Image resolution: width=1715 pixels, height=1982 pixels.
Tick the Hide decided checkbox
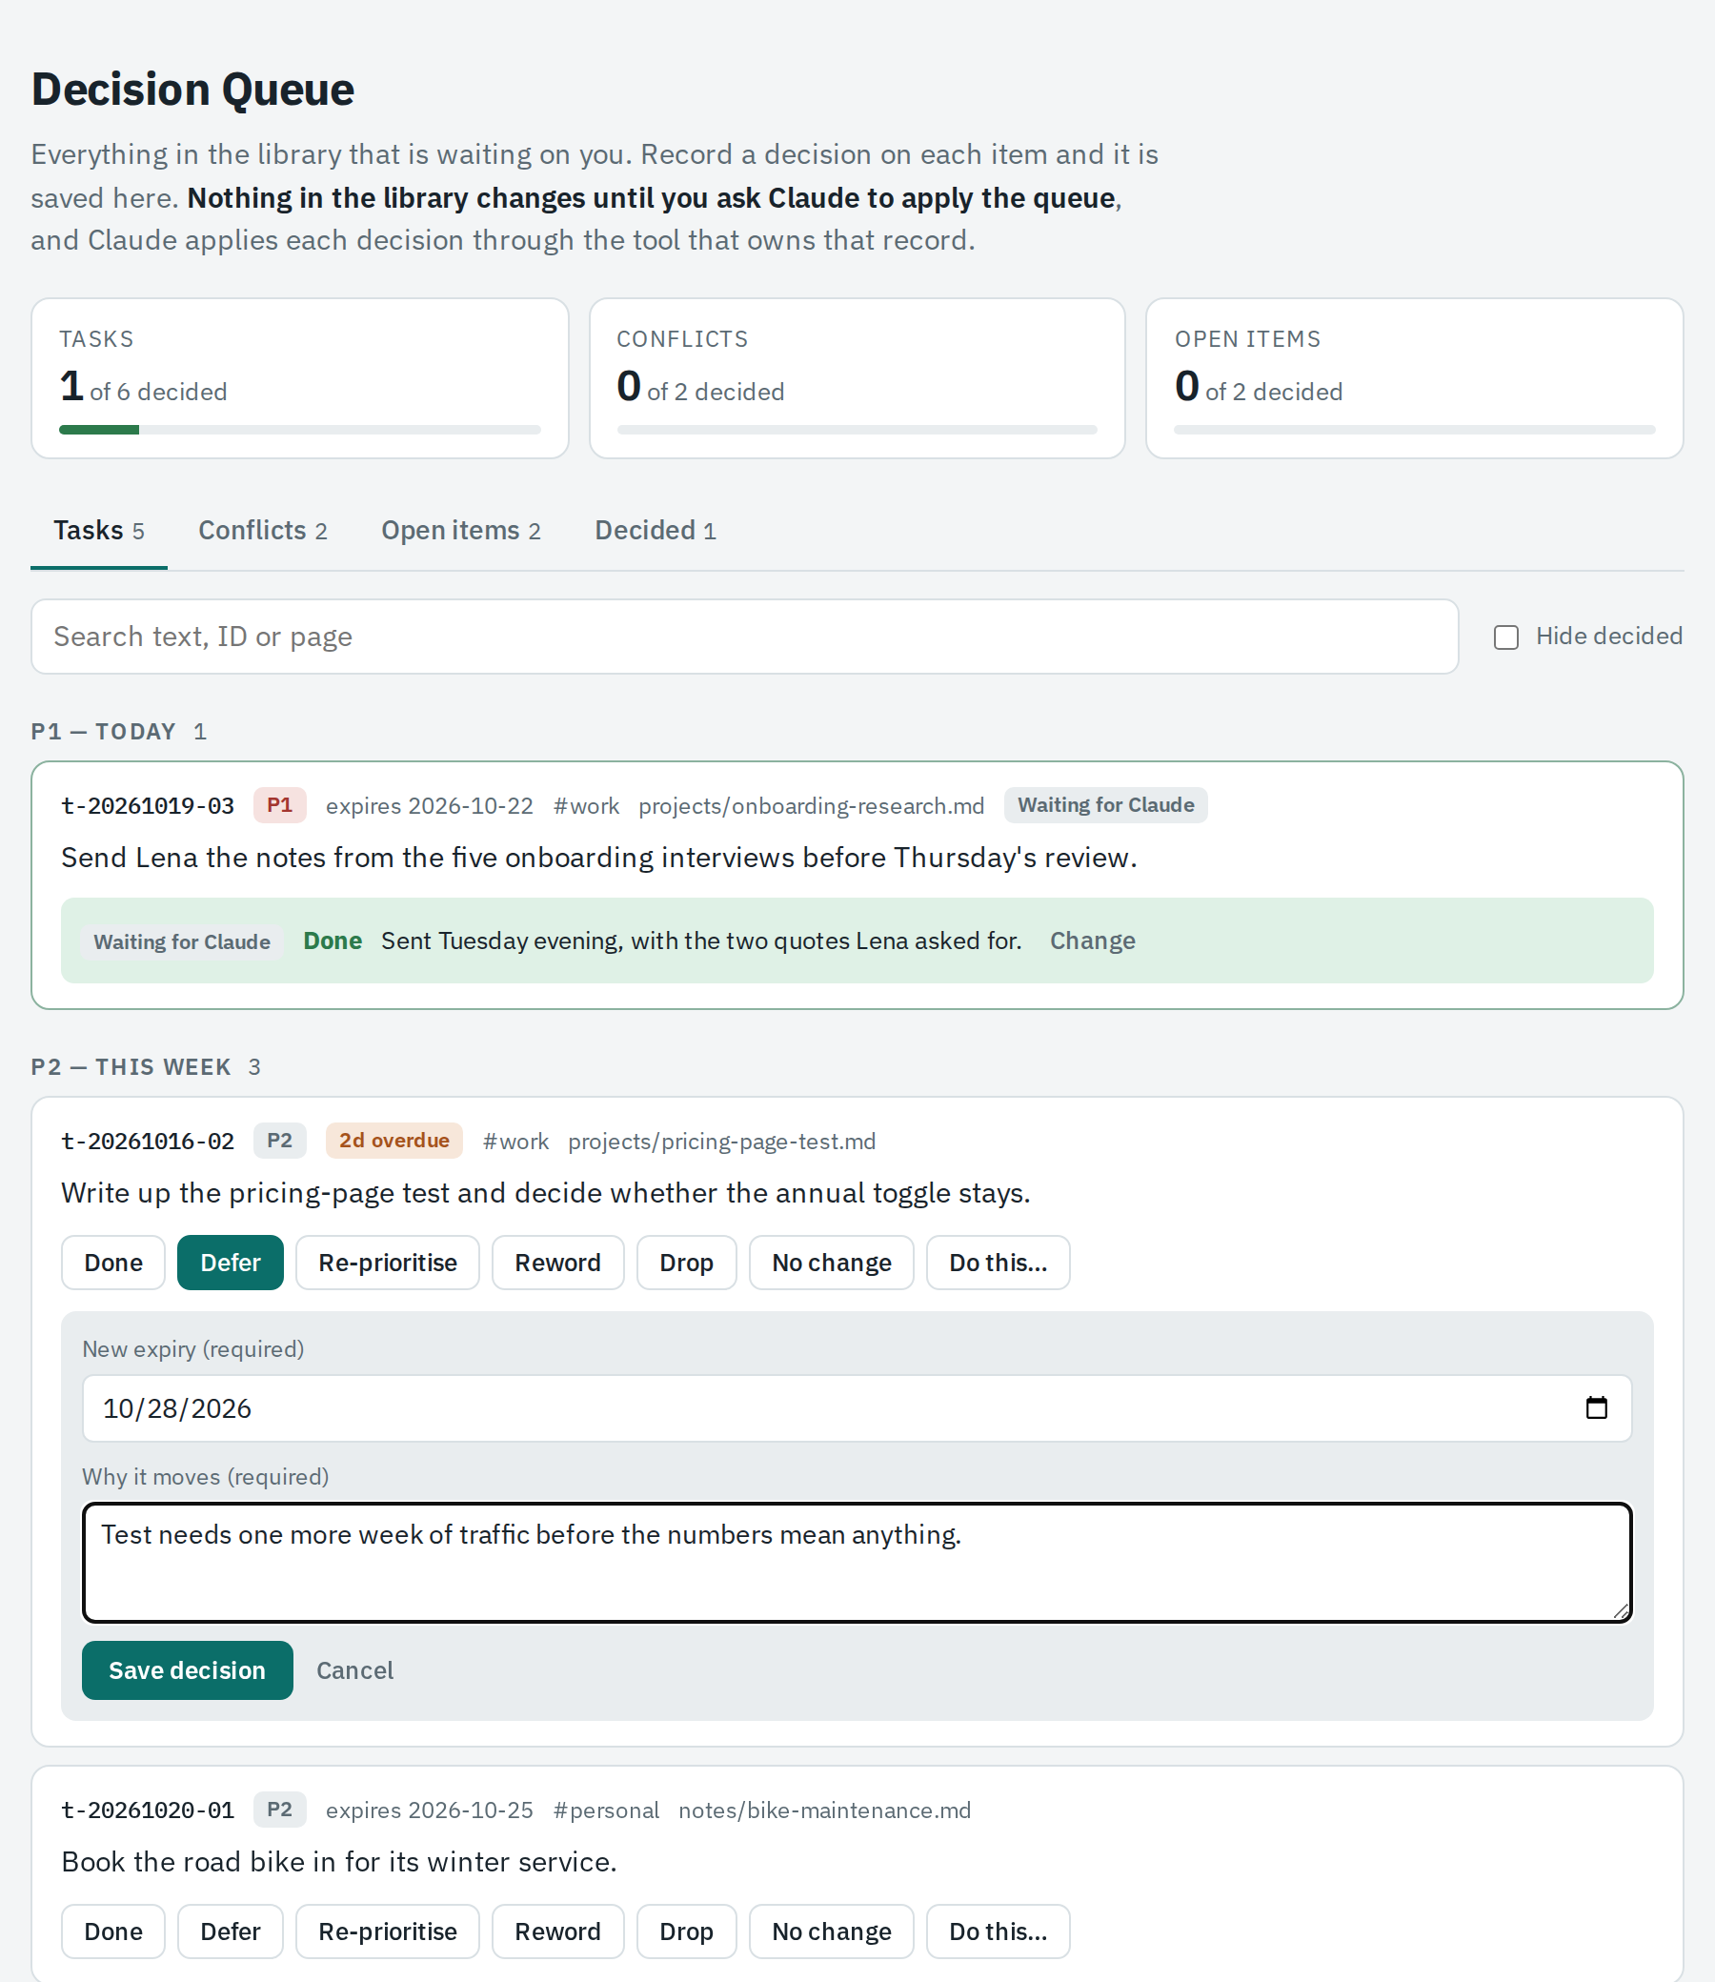coord(1505,637)
